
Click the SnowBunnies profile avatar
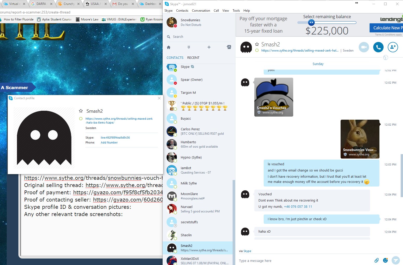tap(172, 22)
